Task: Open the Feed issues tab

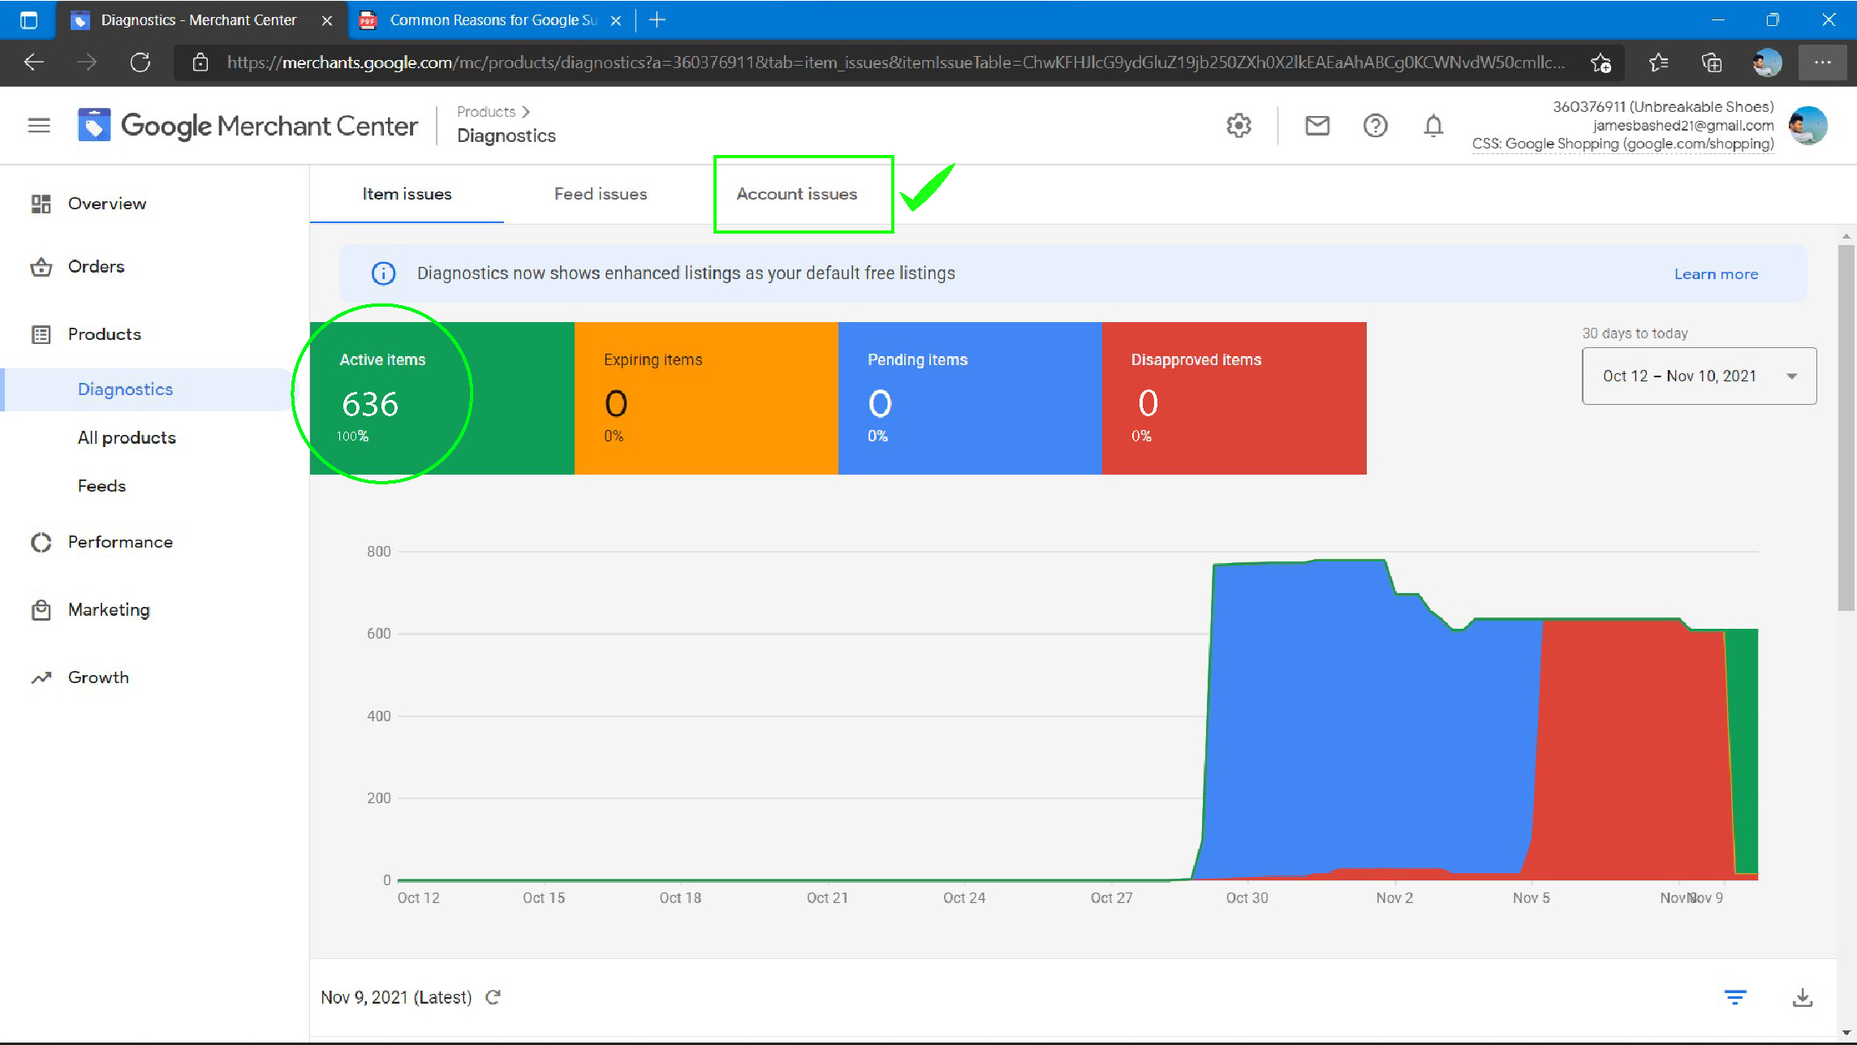Action: 601,194
